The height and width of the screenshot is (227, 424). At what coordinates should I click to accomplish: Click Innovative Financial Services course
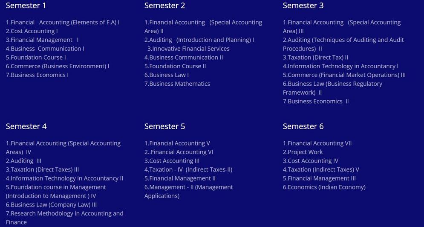click(x=188, y=49)
